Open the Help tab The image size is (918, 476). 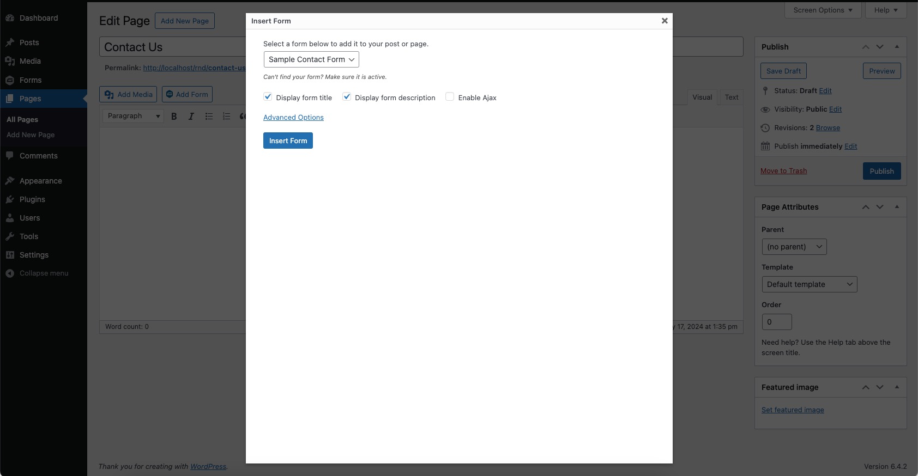pyautogui.click(x=886, y=10)
